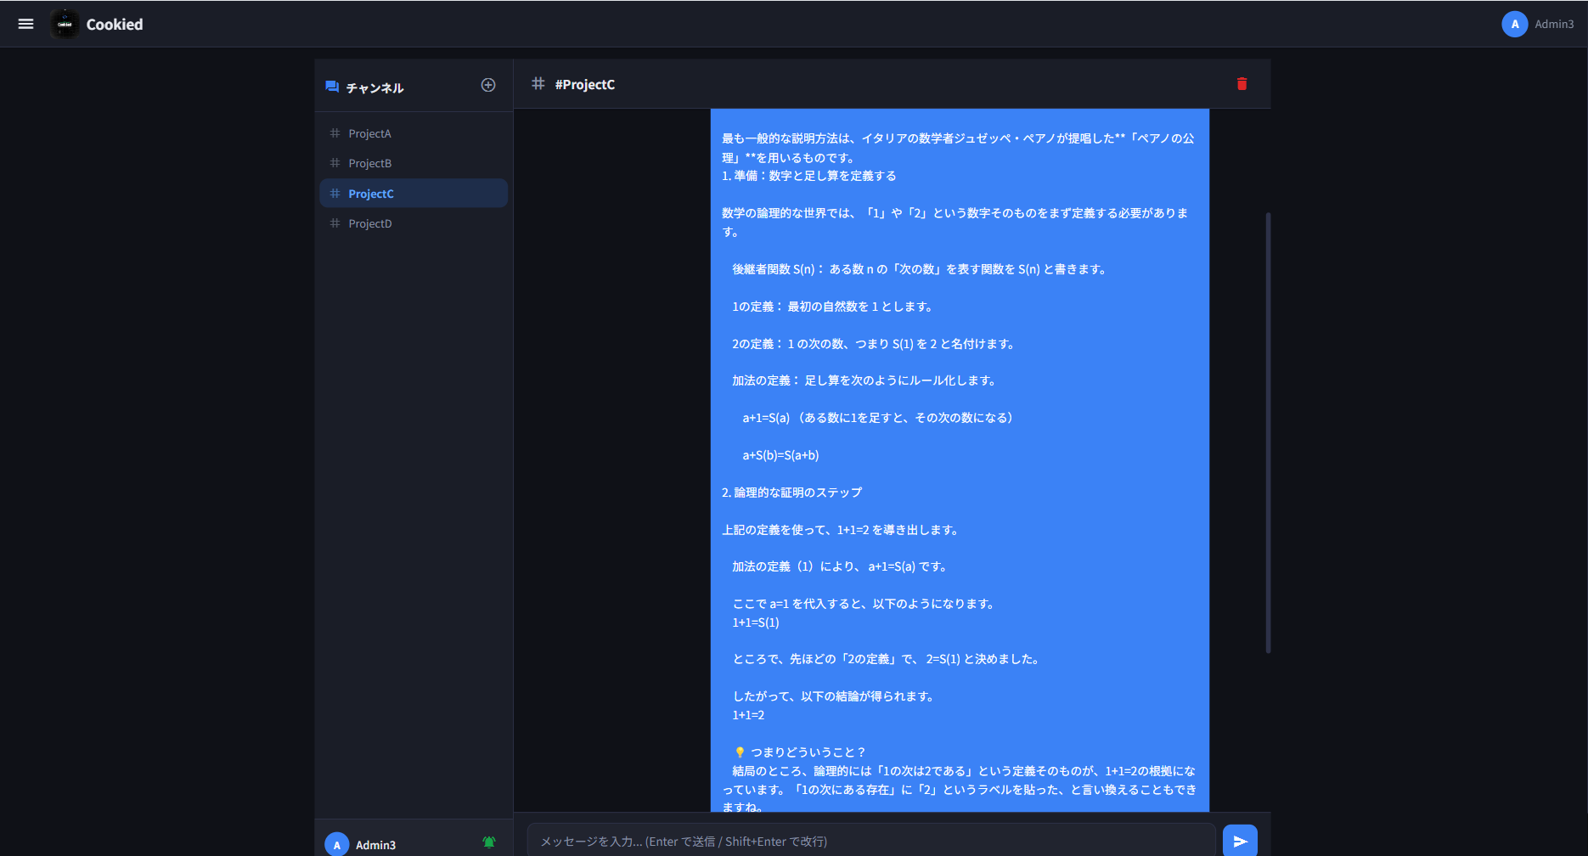Image resolution: width=1588 pixels, height=856 pixels.
Task: Click the #ProjectC channel title
Action: coord(584,84)
